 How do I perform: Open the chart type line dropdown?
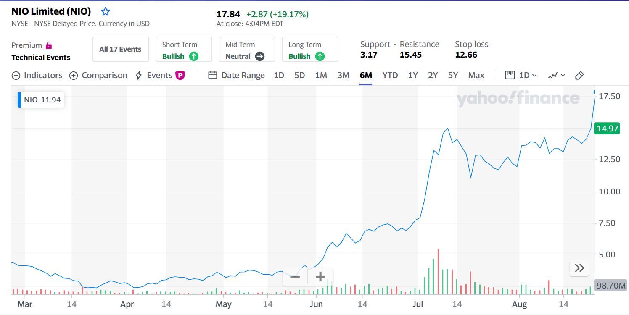557,76
